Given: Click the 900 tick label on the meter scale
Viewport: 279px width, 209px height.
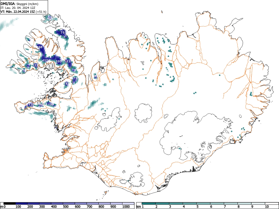Looking at the screenshot, I should (x=113, y=207).
